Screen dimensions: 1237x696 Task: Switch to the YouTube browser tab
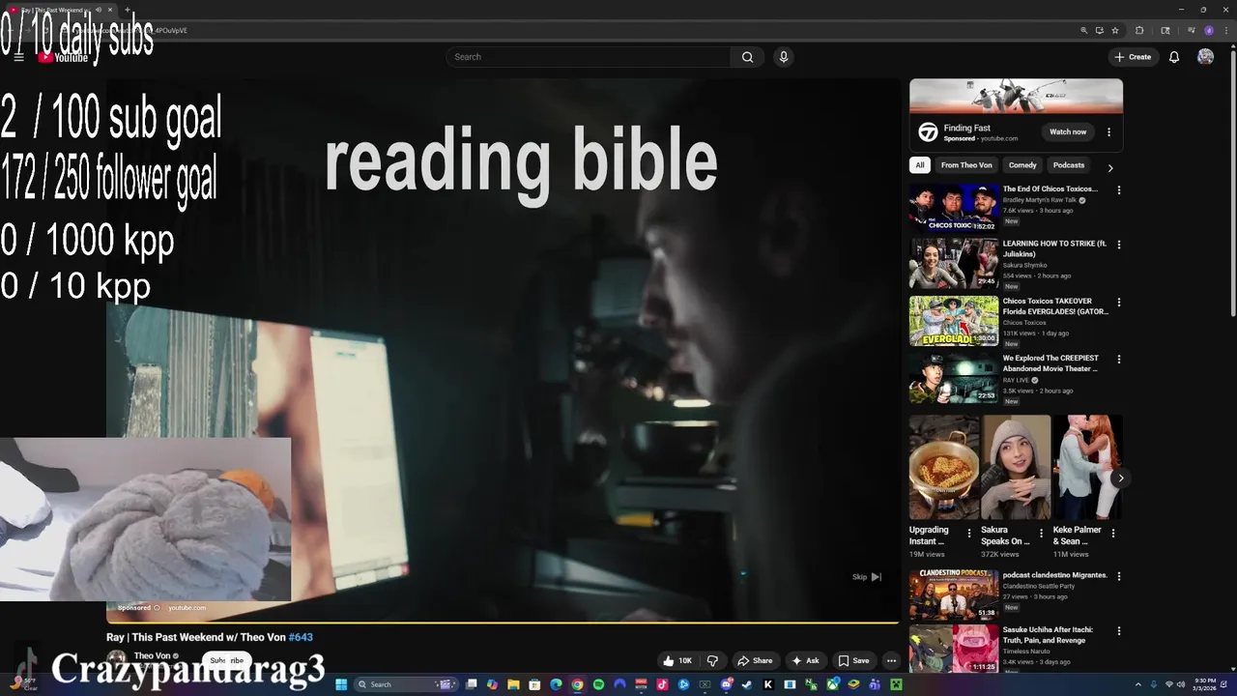(61, 10)
